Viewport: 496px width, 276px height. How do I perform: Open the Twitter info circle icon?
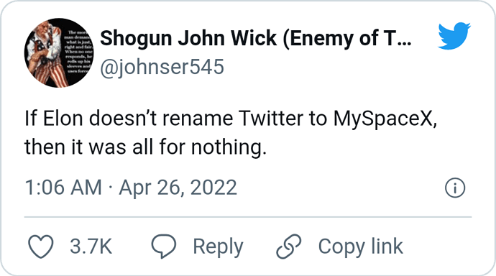coord(455,188)
